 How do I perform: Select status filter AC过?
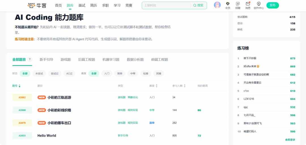coord(69,74)
